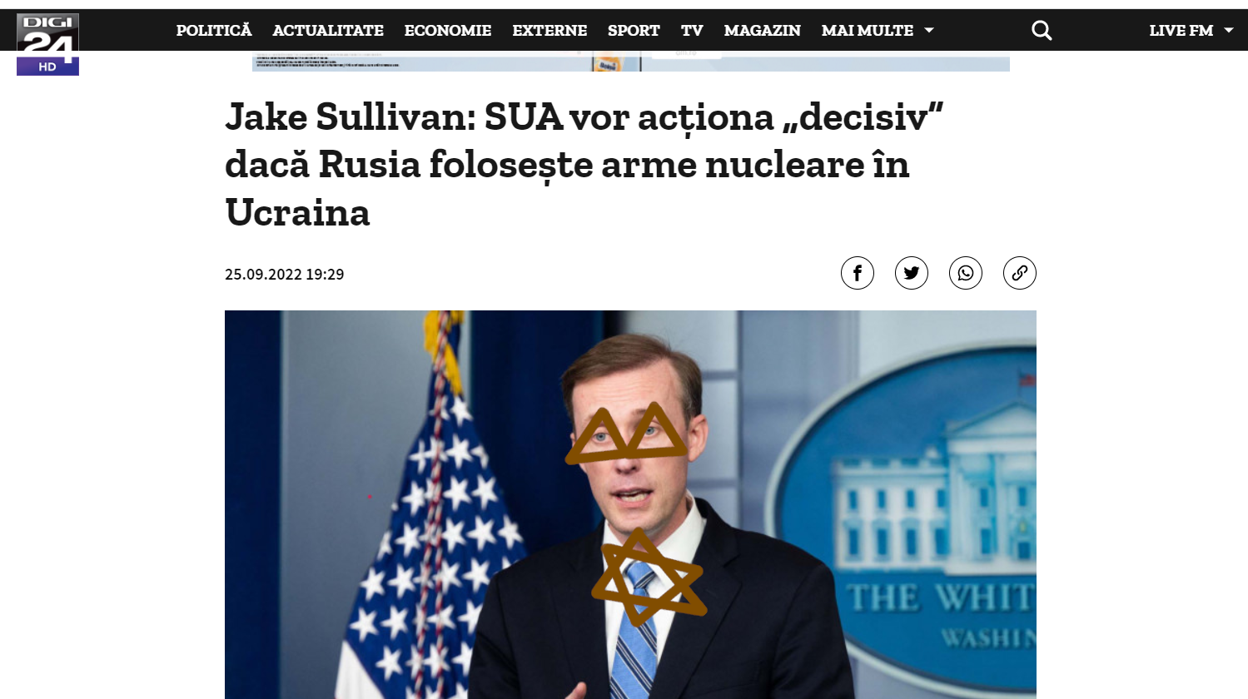Viewport: 1248px width, 699px height.
Task: Click the Digi24 HD logo
Action: coord(47,44)
